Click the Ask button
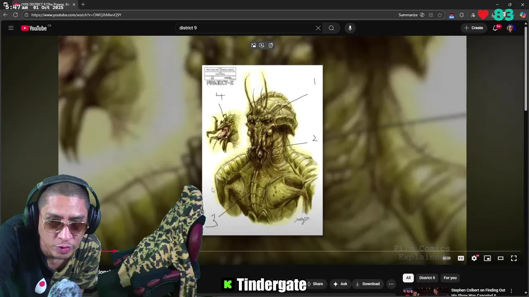The width and height of the screenshot is (529, 297). (x=340, y=284)
